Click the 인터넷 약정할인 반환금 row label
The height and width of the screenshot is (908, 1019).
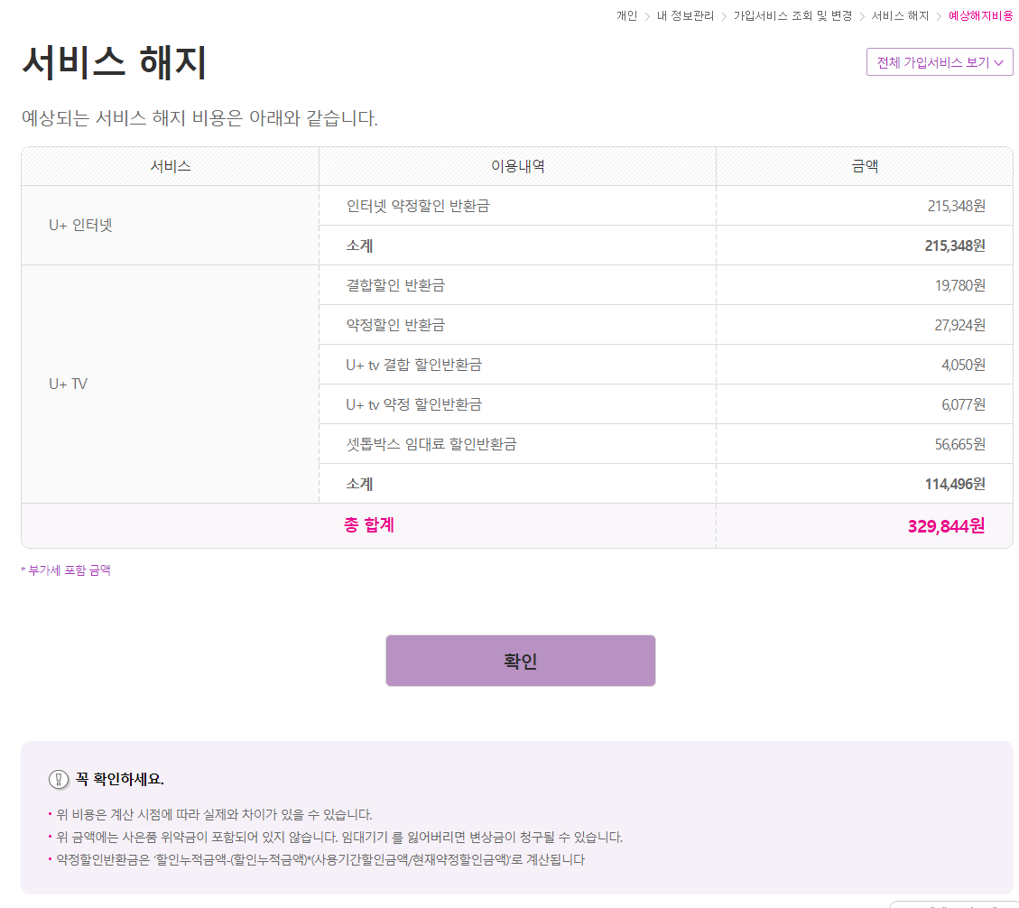(417, 206)
